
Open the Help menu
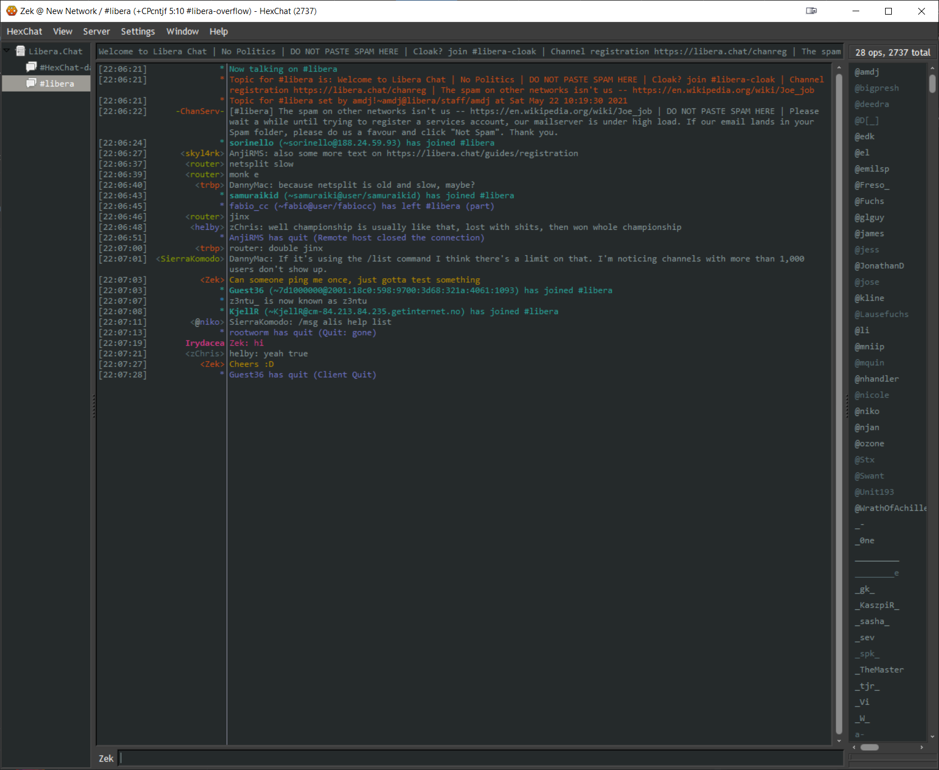[x=218, y=31]
